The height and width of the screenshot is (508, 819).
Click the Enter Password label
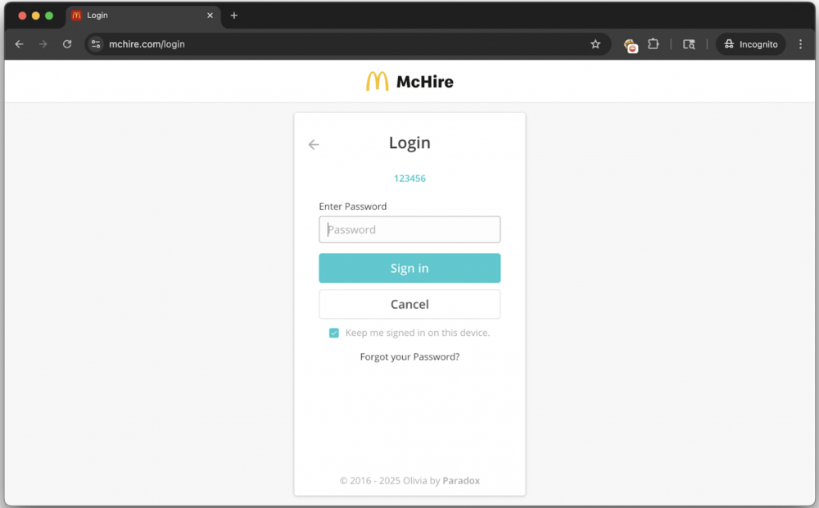tap(352, 206)
